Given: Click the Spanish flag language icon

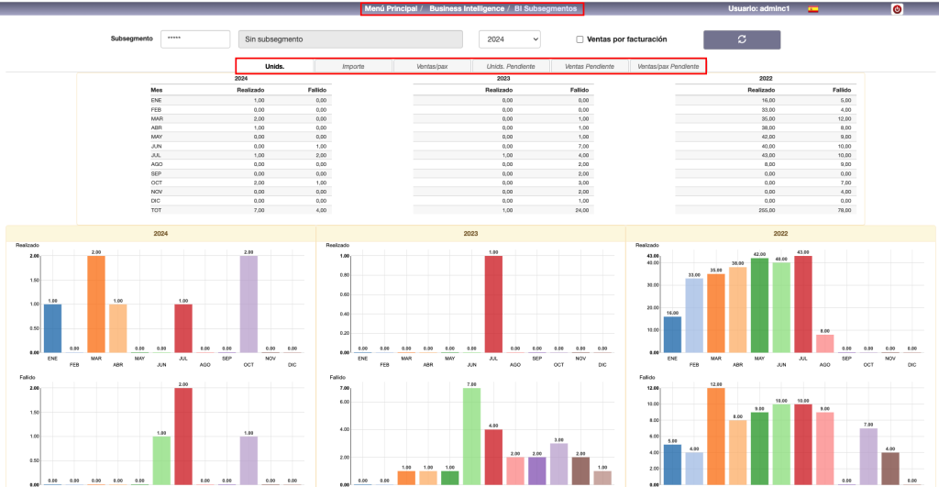Looking at the screenshot, I should [x=812, y=9].
